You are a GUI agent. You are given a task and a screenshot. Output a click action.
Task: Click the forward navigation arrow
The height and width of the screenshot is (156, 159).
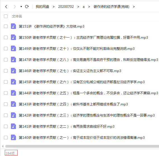pos(15,7)
